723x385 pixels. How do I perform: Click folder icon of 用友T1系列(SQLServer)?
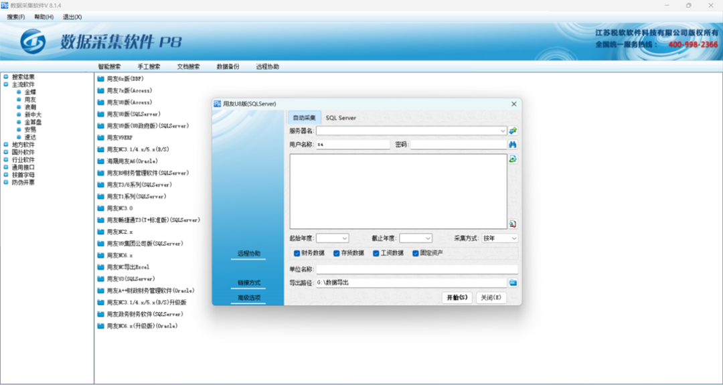point(101,196)
